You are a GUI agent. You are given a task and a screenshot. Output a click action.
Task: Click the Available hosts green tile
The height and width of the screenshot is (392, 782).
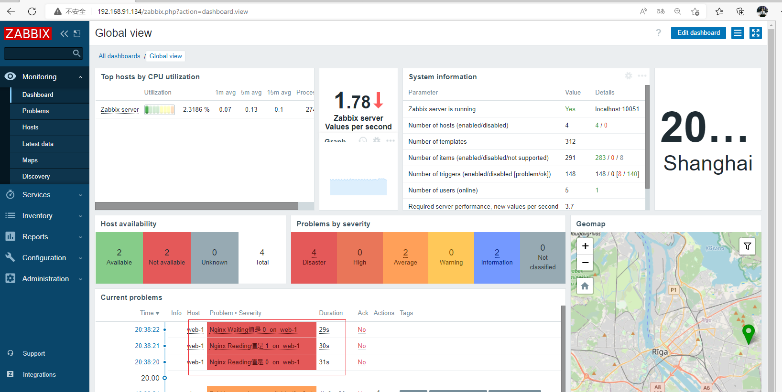119,258
